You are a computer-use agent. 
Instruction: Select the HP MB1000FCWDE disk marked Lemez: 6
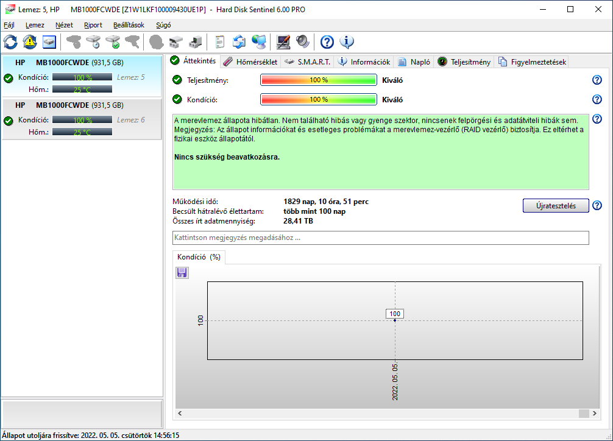click(x=82, y=119)
